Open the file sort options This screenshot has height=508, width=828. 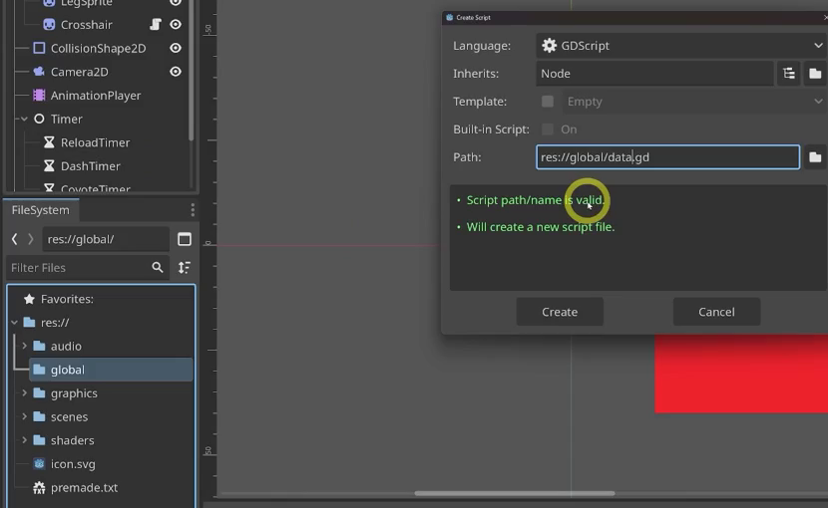tap(185, 268)
